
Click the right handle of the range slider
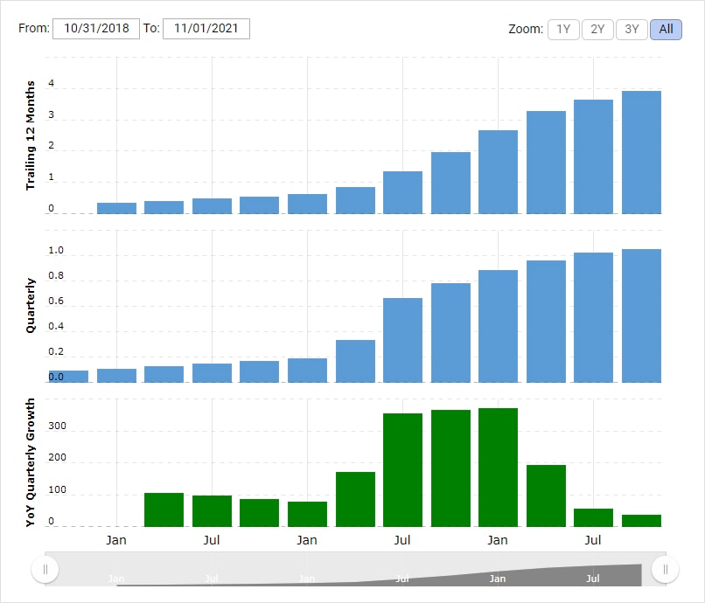tap(665, 570)
